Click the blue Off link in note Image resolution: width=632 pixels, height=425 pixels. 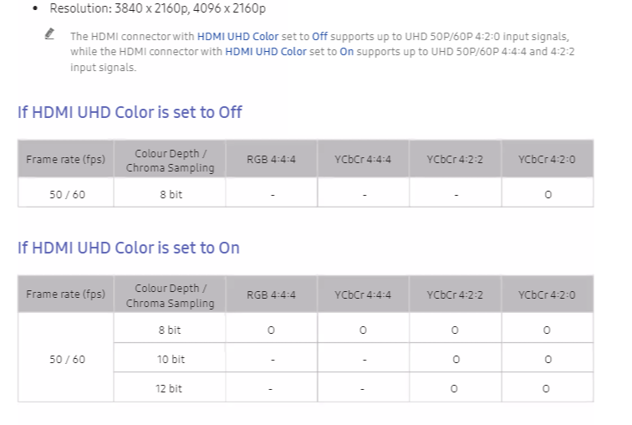click(x=319, y=36)
